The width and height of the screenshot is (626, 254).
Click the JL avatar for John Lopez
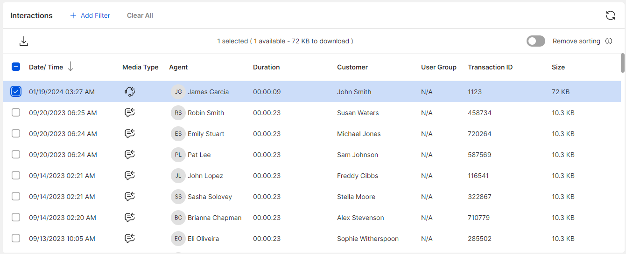(178, 176)
